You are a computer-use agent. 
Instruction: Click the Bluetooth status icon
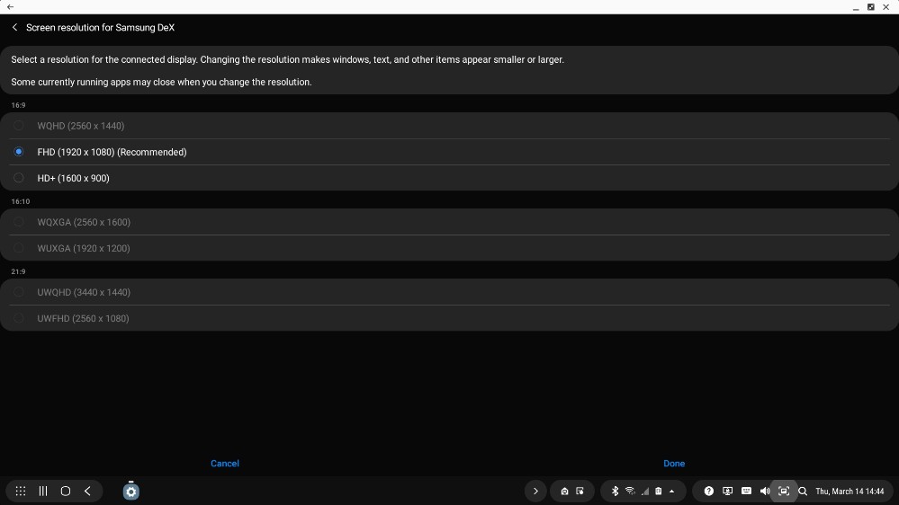(x=616, y=492)
